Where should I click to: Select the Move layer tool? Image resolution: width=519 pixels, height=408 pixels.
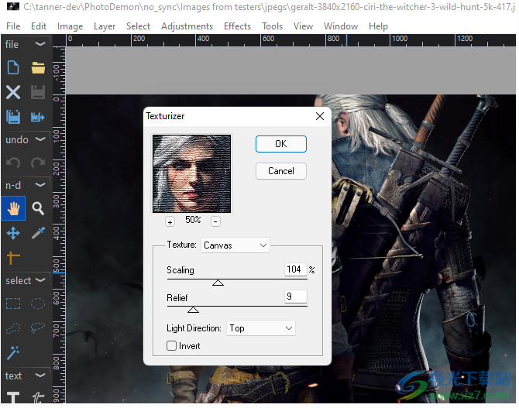click(13, 233)
